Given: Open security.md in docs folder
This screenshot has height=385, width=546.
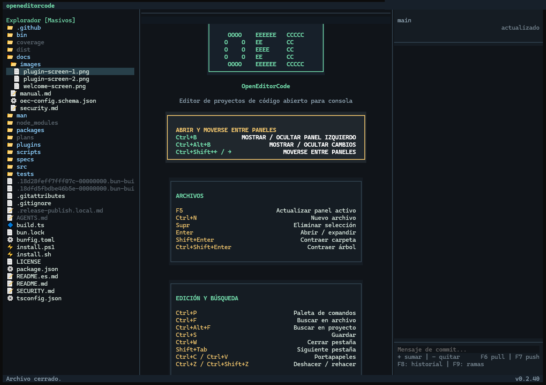Looking at the screenshot, I should (39, 108).
